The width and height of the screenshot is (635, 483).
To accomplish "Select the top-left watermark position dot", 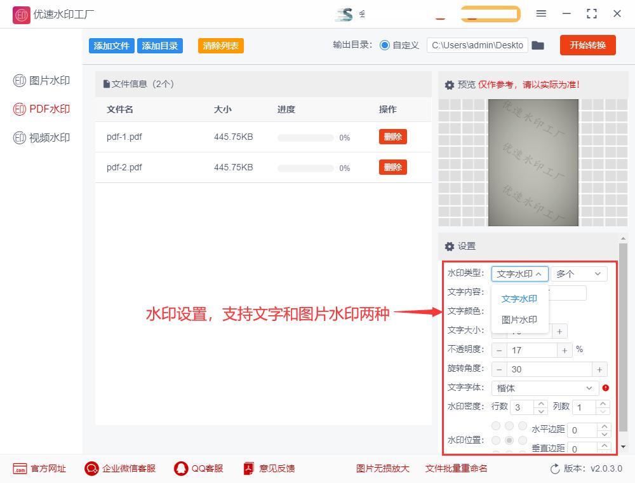I will click(495, 426).
